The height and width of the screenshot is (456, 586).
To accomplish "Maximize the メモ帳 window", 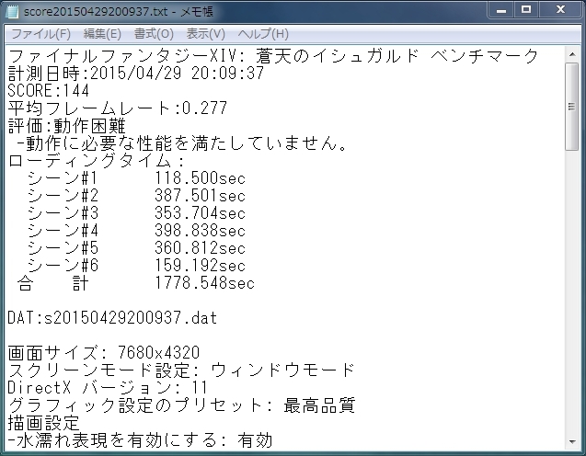I will tap(526, 10).
